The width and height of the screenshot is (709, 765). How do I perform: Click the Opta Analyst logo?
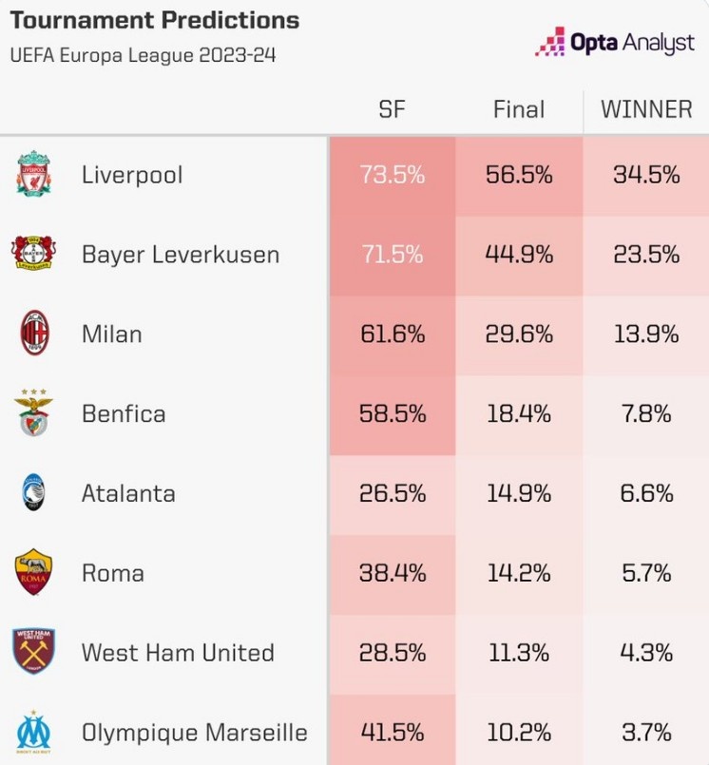click(615, 42)
